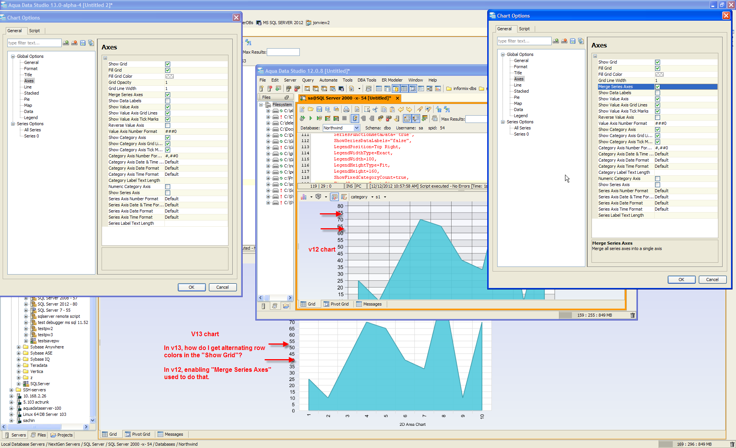This screenshot has height=448, width=736.
Task: Open the DBA Tools menu in v12 window
Action: [367, 80]
